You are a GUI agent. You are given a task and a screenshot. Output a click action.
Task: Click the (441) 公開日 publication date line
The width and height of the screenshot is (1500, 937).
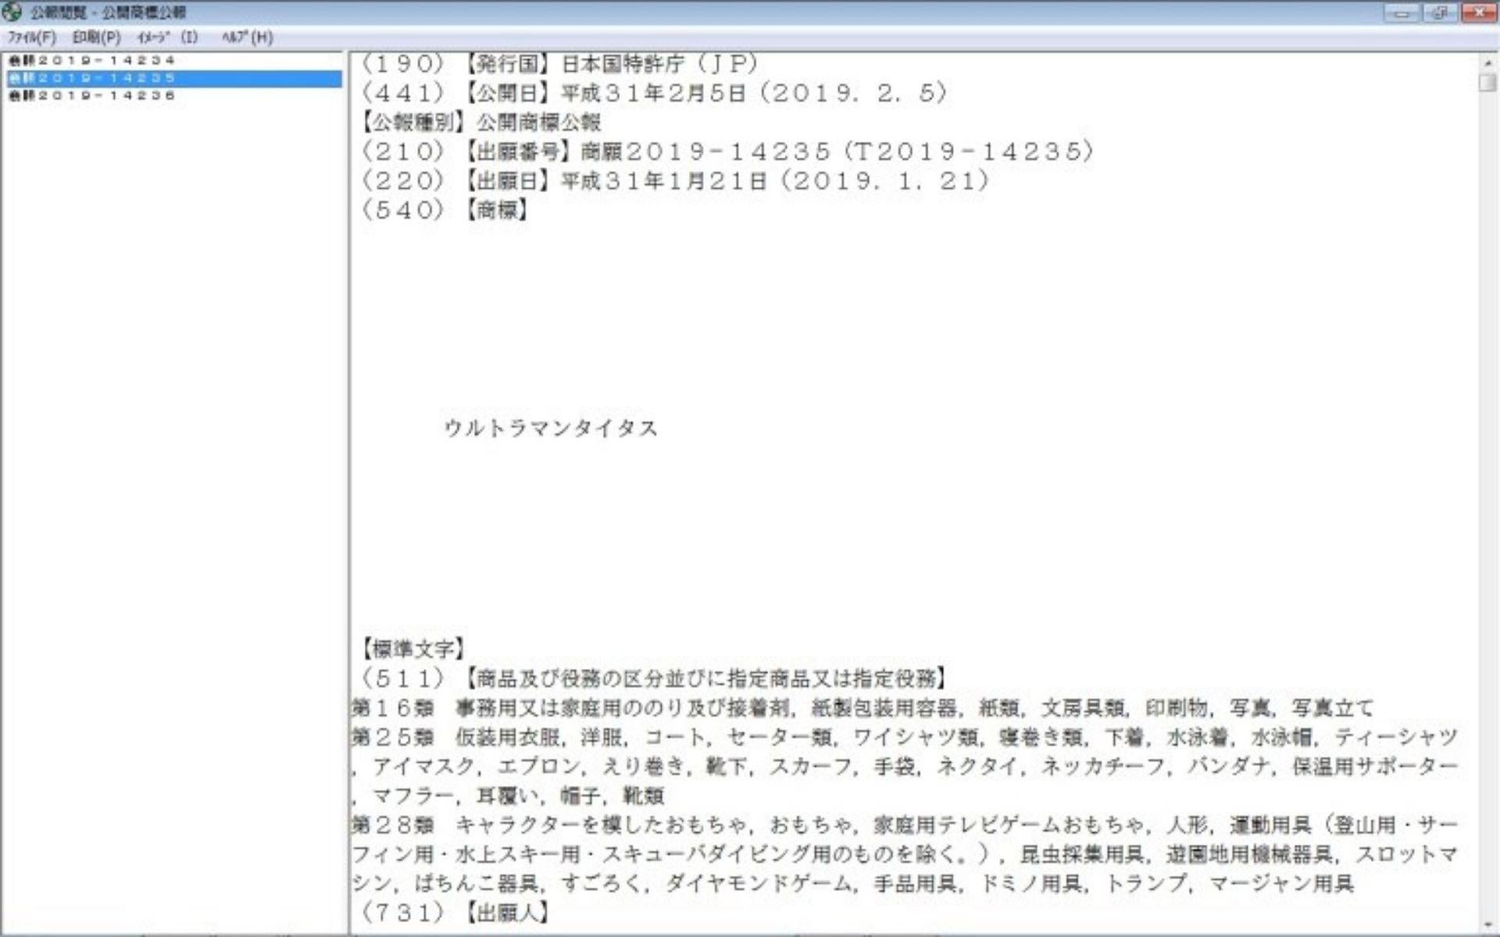click(x=655, y=93)
